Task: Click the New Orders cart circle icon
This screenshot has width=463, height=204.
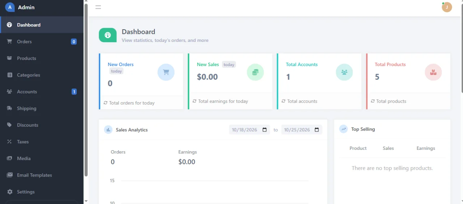Action: tap(166, 72)
